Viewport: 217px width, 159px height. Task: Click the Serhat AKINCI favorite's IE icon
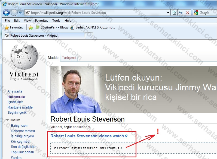72,27
